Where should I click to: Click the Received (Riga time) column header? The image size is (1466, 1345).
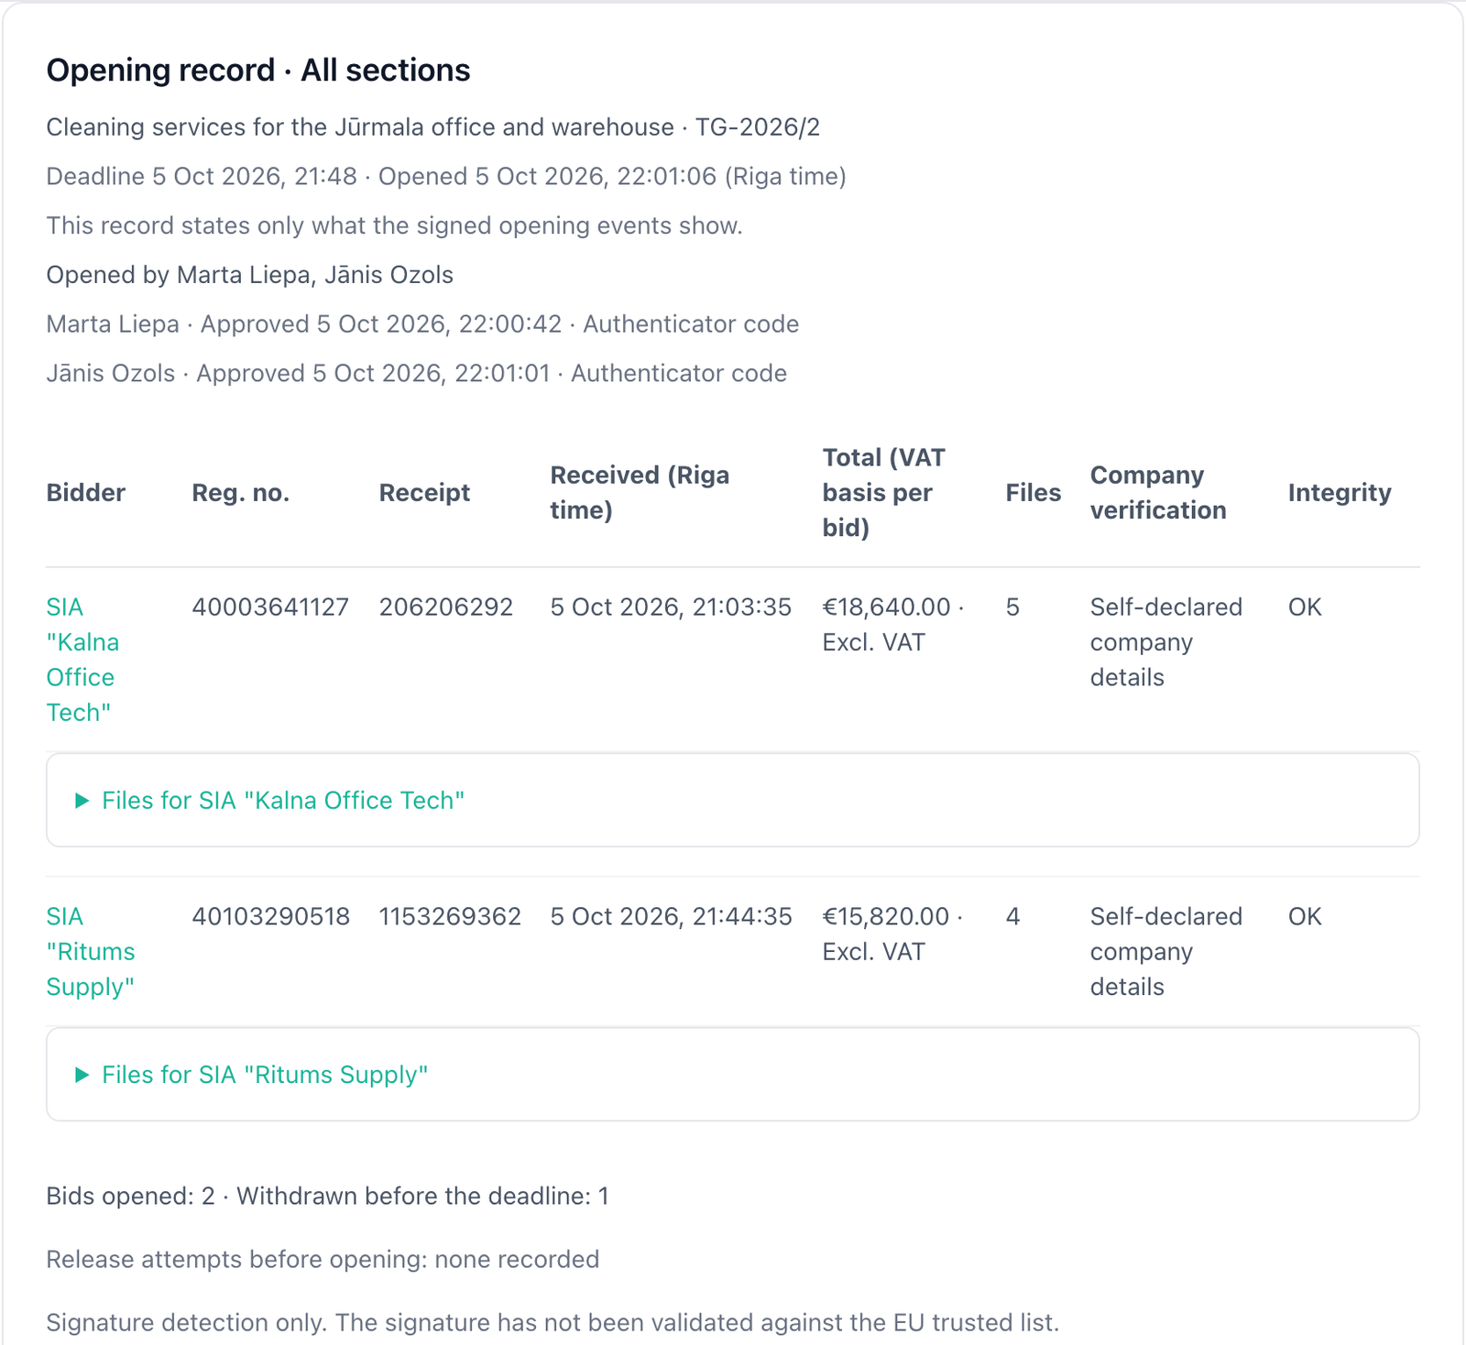click(x=640, y=493)
